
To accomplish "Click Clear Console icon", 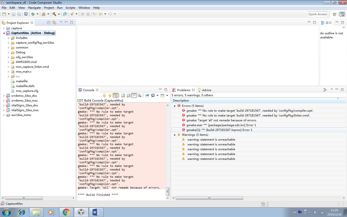I will point(140,96).
